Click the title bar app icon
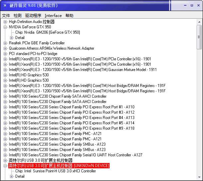Screen dimensions: 203x181 5,5
